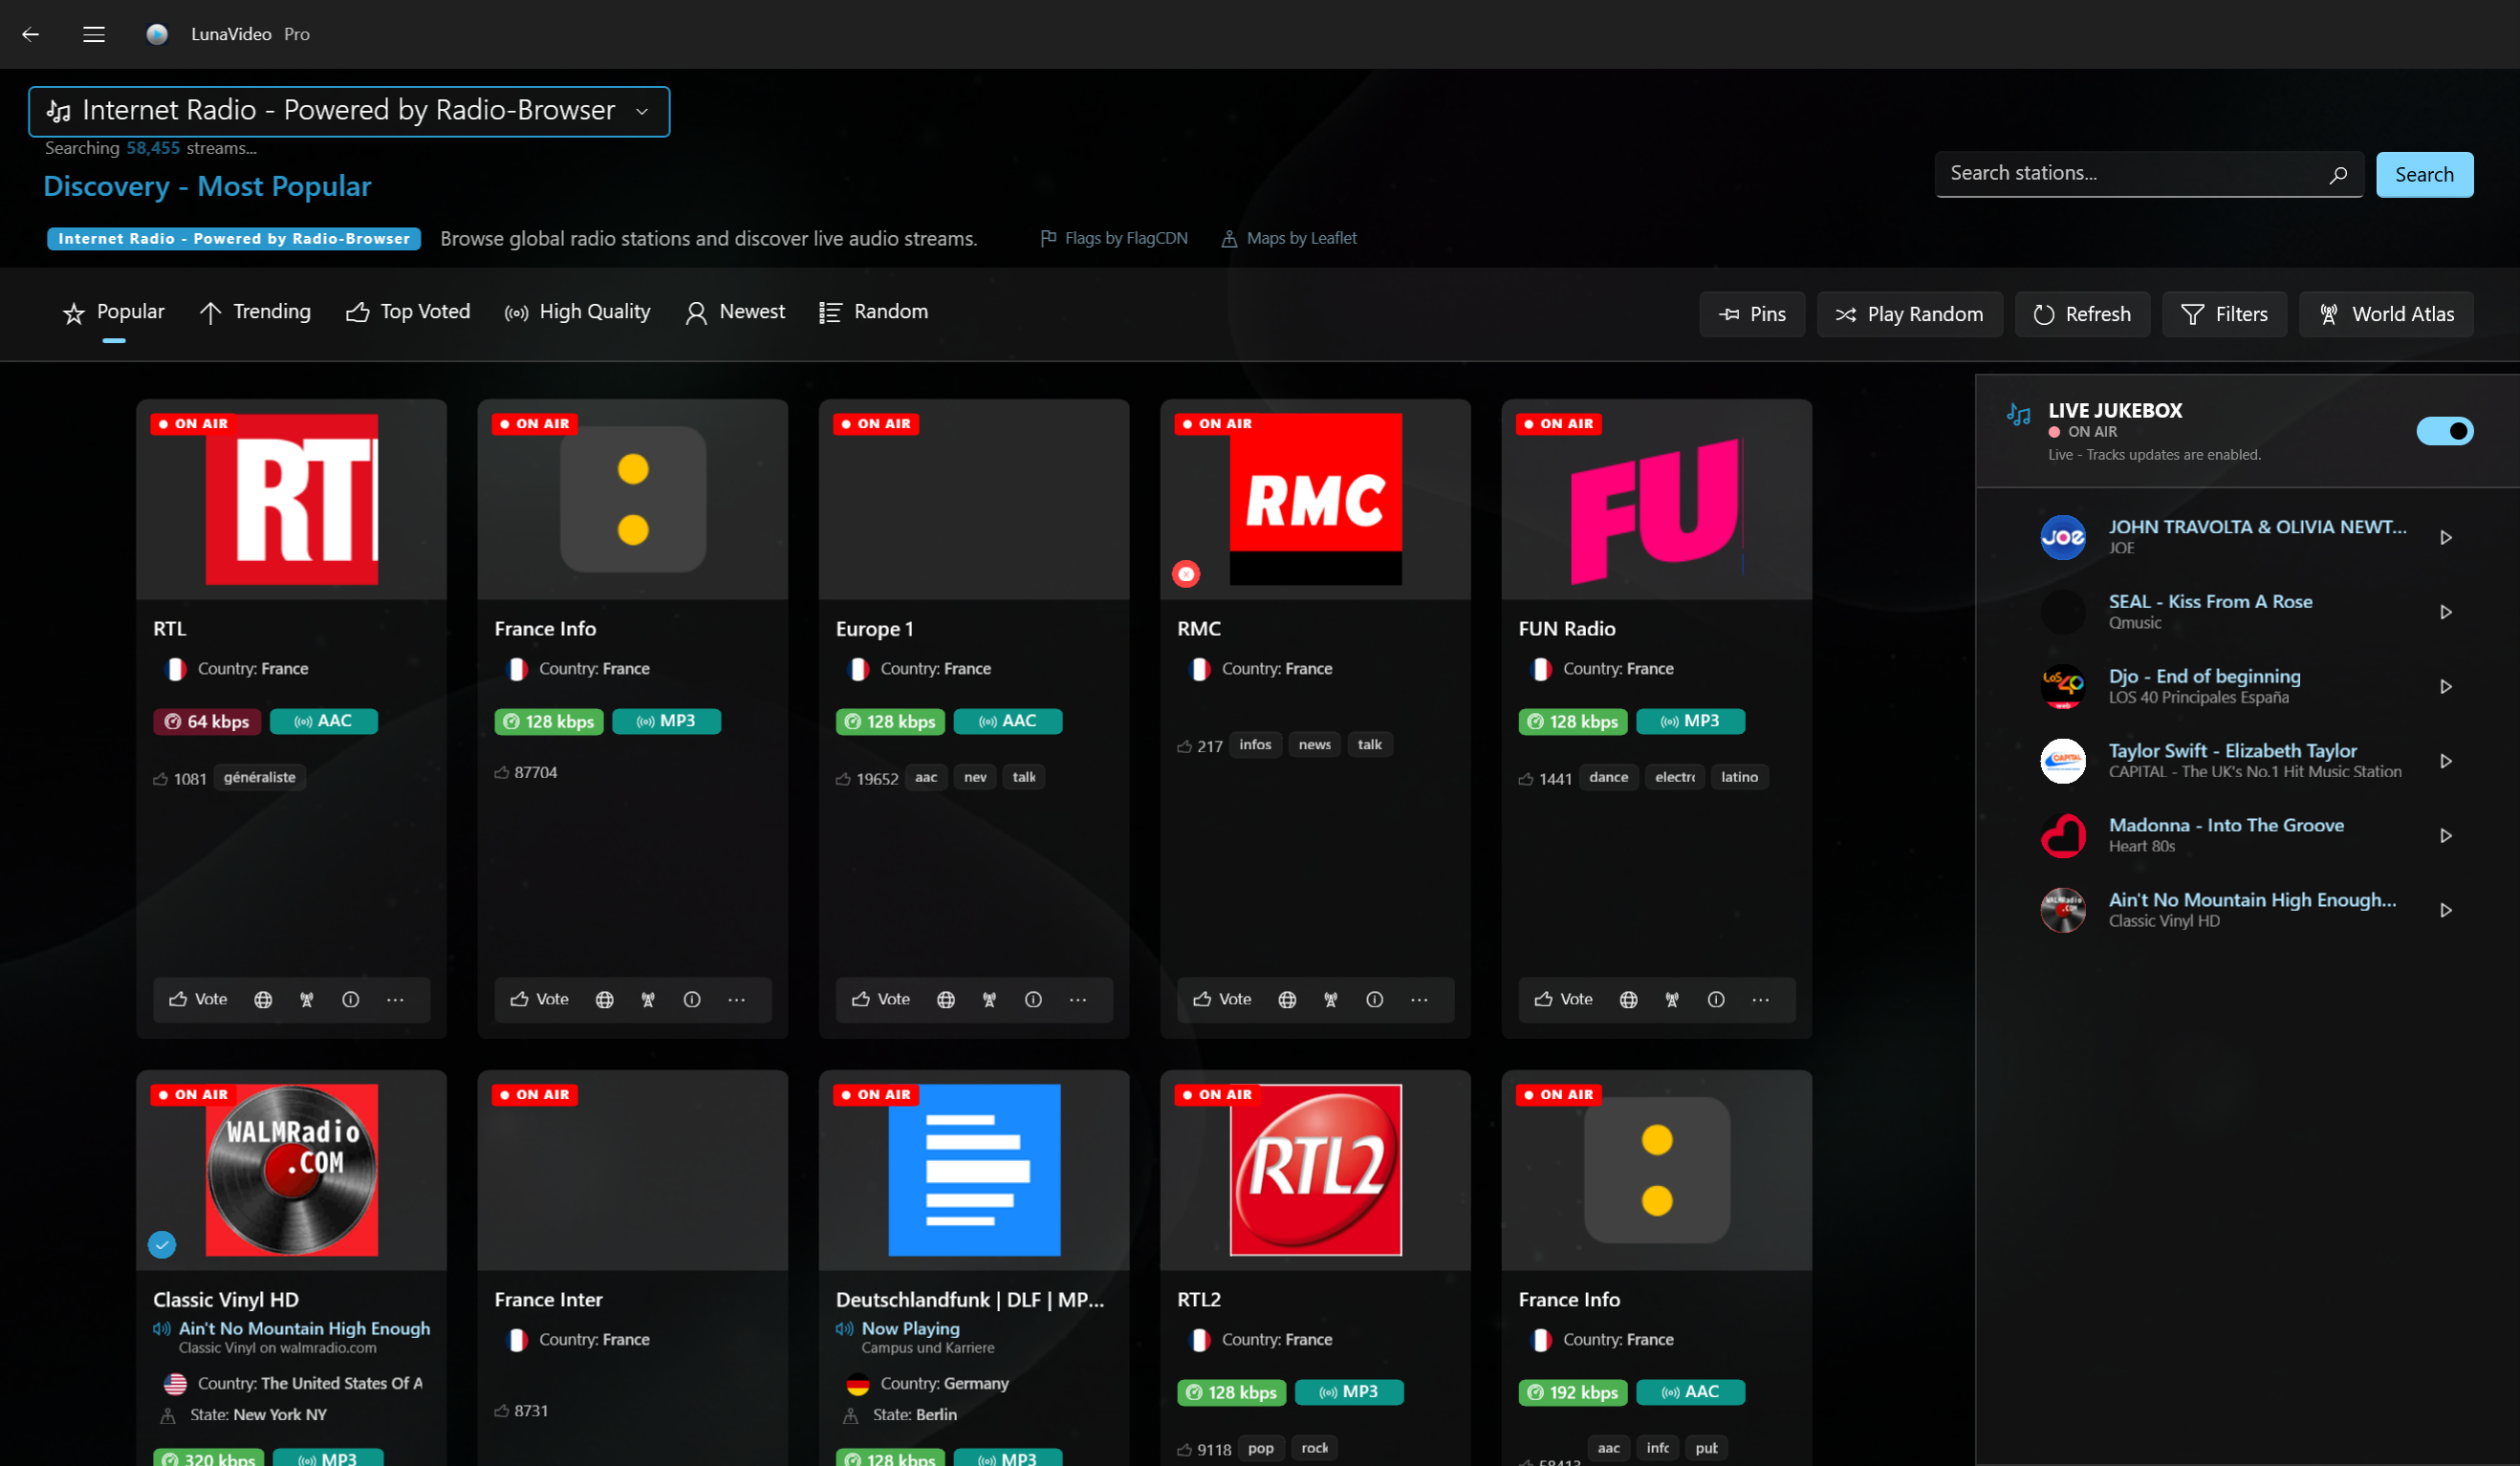Switch to the Trending tab
The width and height of the screenshot is (2520, 1466).
pyautogui.click(x=255, y=312)
